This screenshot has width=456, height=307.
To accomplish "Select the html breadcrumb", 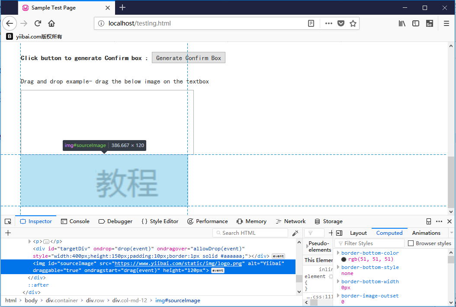I will click(11, 301).
